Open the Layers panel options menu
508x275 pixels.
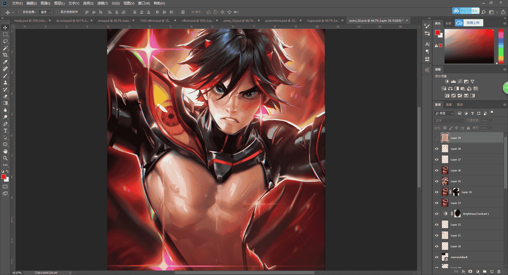[505, 105]
